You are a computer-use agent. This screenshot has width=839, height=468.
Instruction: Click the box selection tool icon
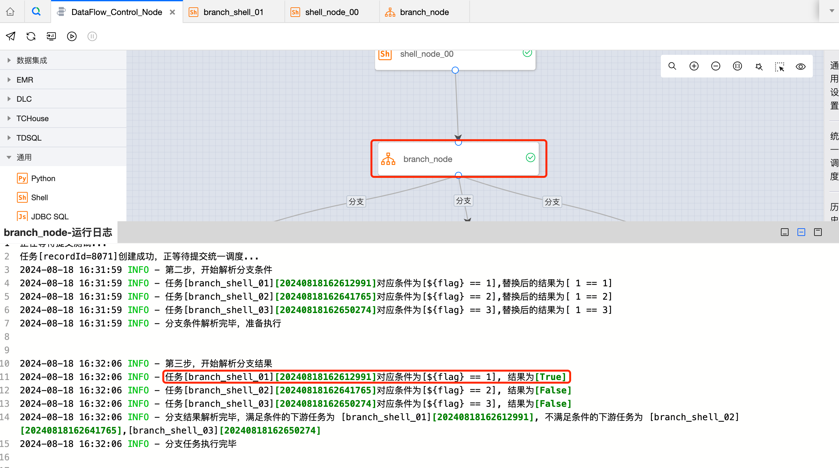pyautogui.click(x=779, y=67)
